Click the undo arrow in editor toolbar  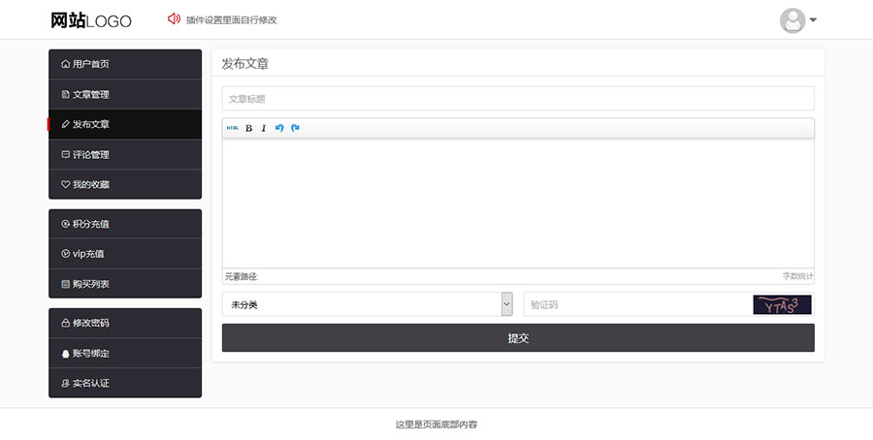(279, 128)
